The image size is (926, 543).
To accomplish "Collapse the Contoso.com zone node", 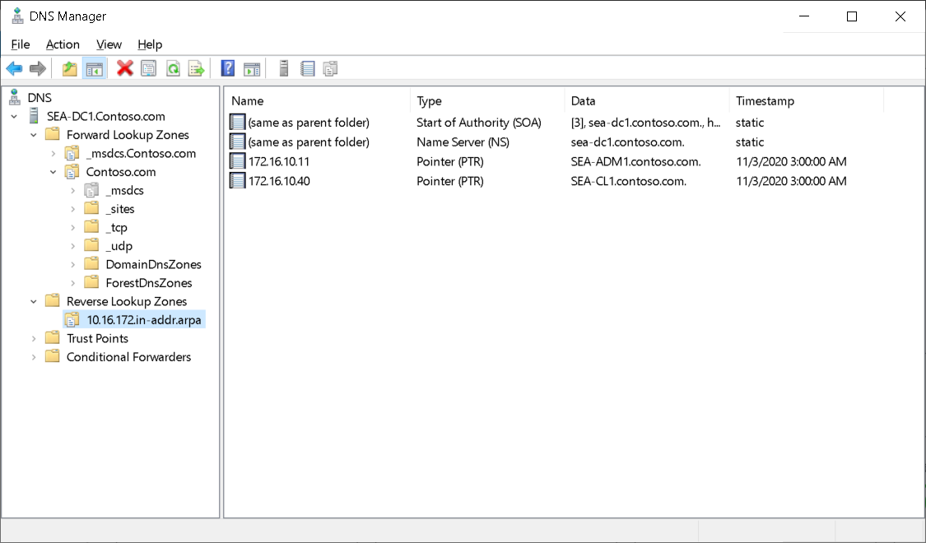I will (54, 172).
